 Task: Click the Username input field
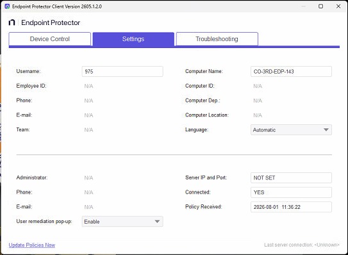point(122,72)
